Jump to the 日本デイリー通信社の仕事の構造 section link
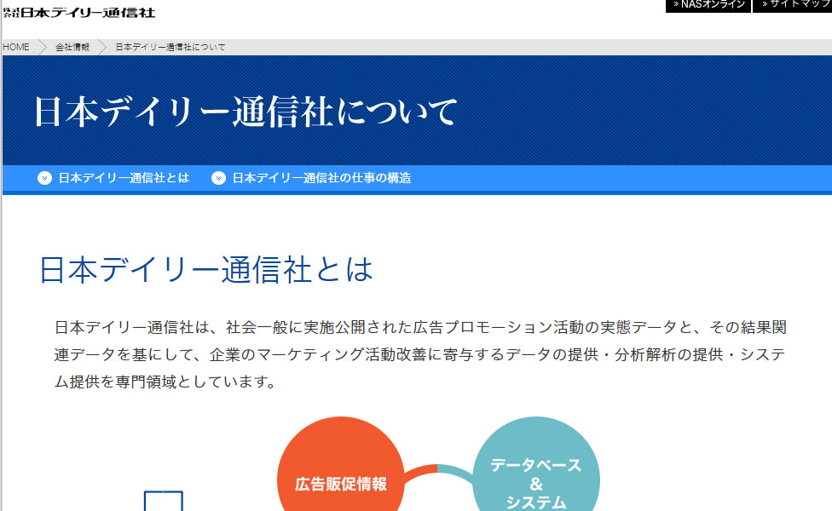 coord(321,178)
